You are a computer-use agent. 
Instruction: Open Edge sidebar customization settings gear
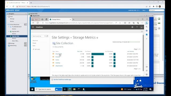pyautogui.click(x=147, y=74)
